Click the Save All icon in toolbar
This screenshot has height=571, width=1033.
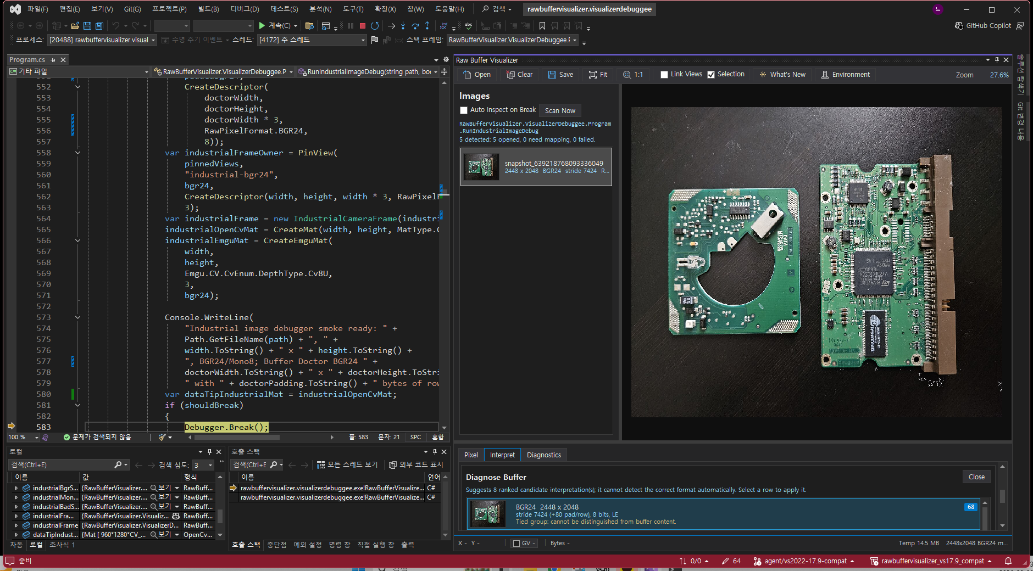tap(99, 26)
